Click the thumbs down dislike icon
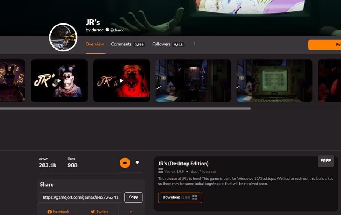 click(x=137, y=163)
